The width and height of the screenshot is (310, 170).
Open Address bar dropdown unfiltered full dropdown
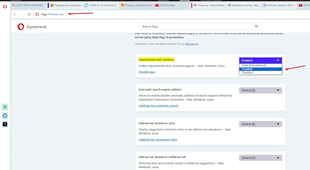260,158
